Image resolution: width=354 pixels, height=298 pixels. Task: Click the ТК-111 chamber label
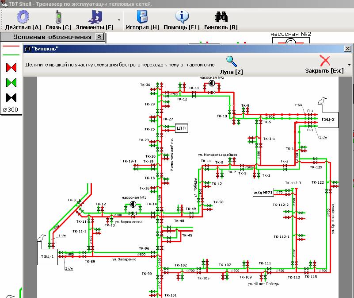pos(265,263)
